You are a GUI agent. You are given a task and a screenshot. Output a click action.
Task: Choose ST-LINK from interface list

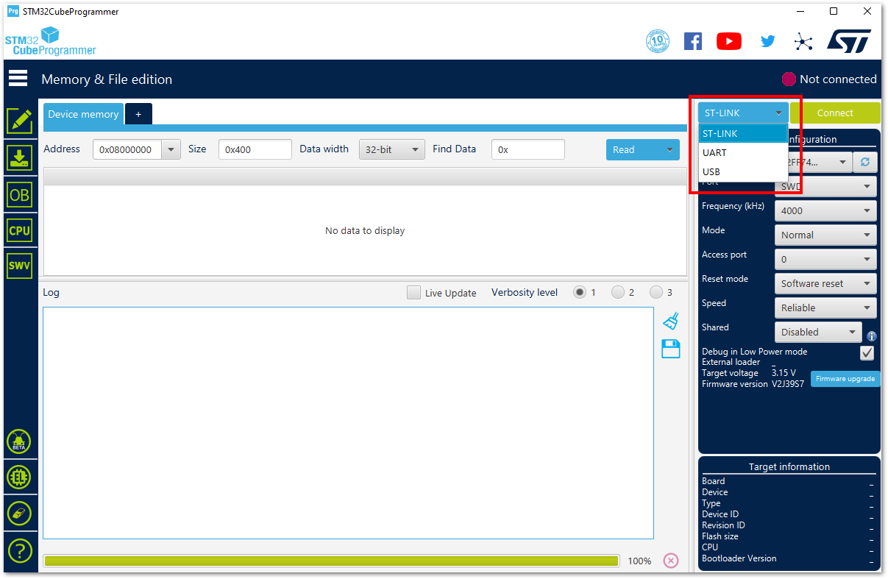point(743,133)
